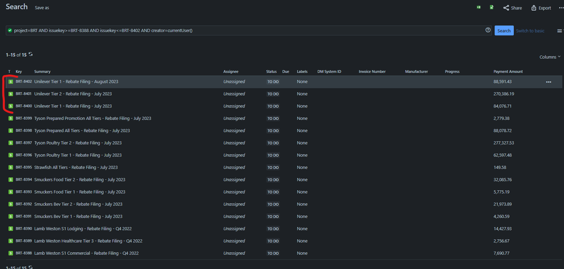Image resolution: width=564 pixels, height=269 pixels.
Task: Click the issue type icon for BRT-8397
Action: tap(11, 143)
